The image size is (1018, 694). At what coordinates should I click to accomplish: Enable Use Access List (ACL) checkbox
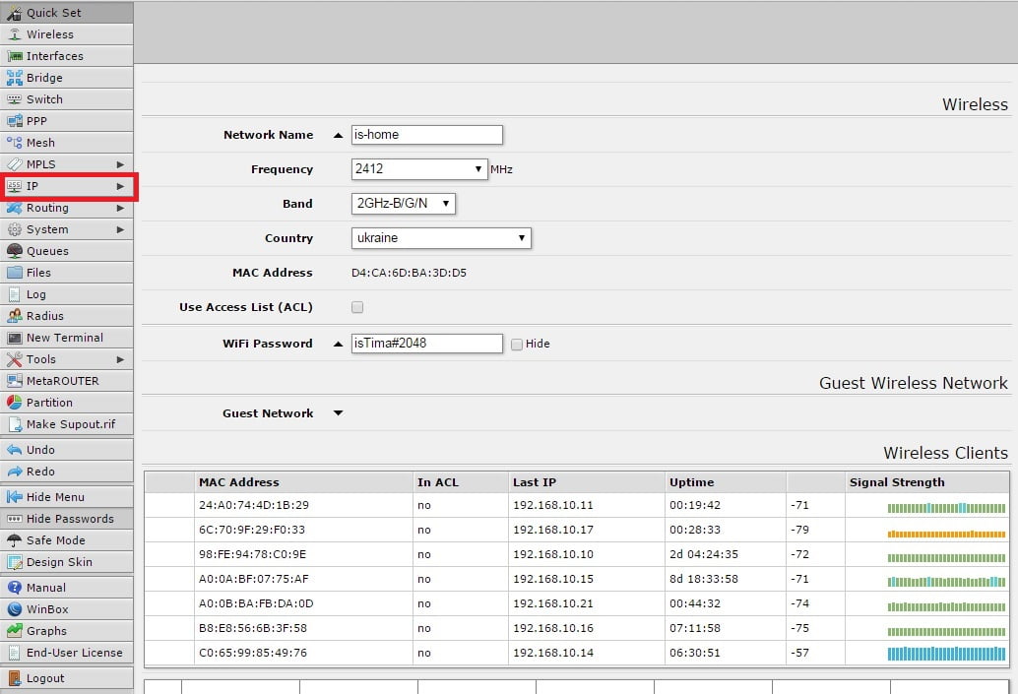(357, 307)
